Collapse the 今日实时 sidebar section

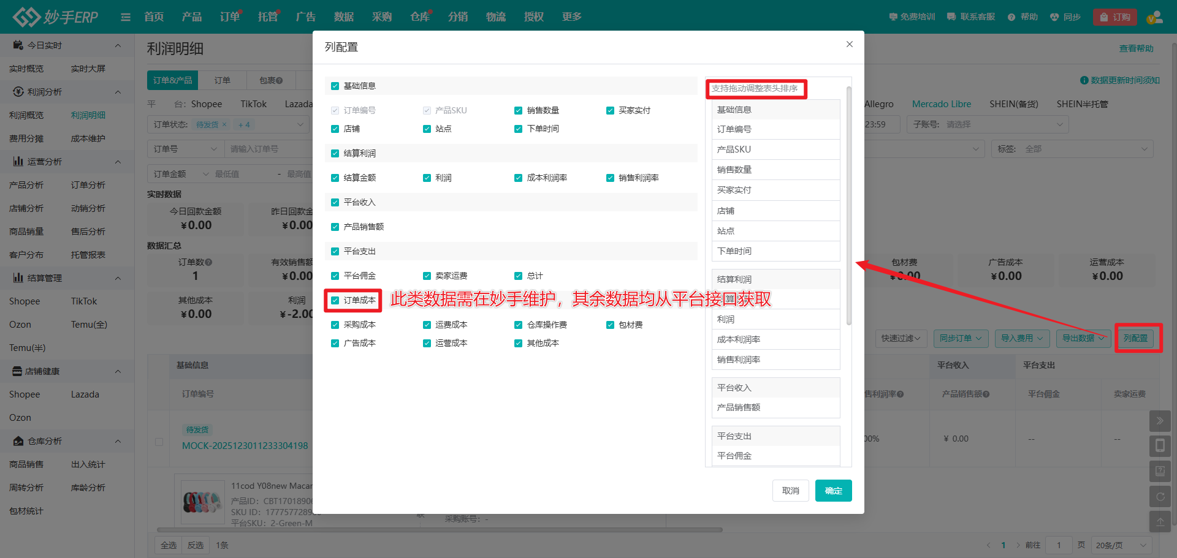[x=118, y=45]
